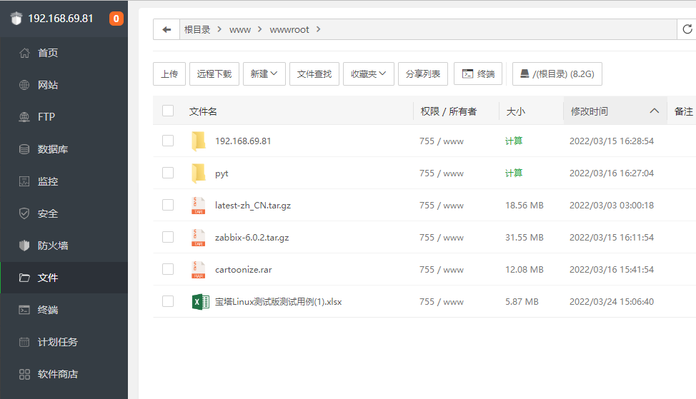Viewport: 696px width, 399px height.
Task: Click the RAR icon of cartoonize.rar
Action: point(199,270)
